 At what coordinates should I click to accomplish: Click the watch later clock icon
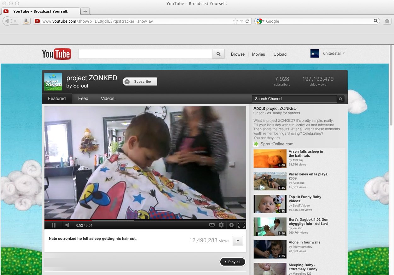pos(231,225)
